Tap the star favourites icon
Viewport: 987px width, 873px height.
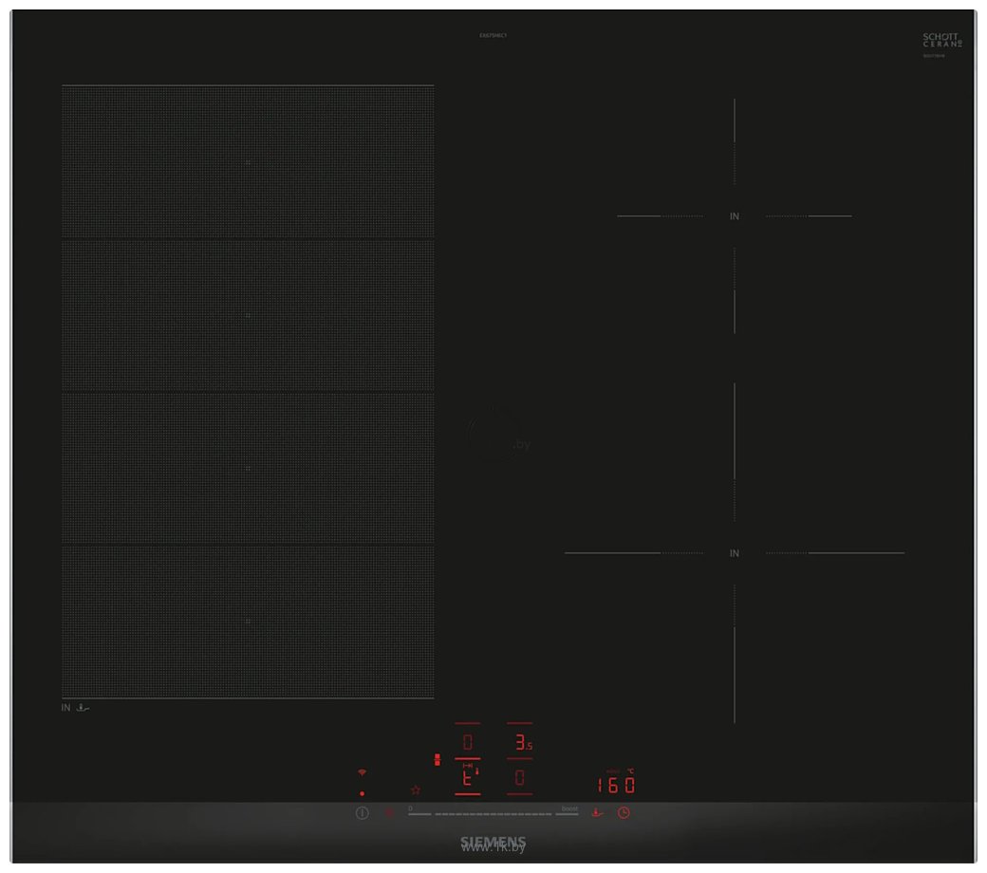pos(416,789)
